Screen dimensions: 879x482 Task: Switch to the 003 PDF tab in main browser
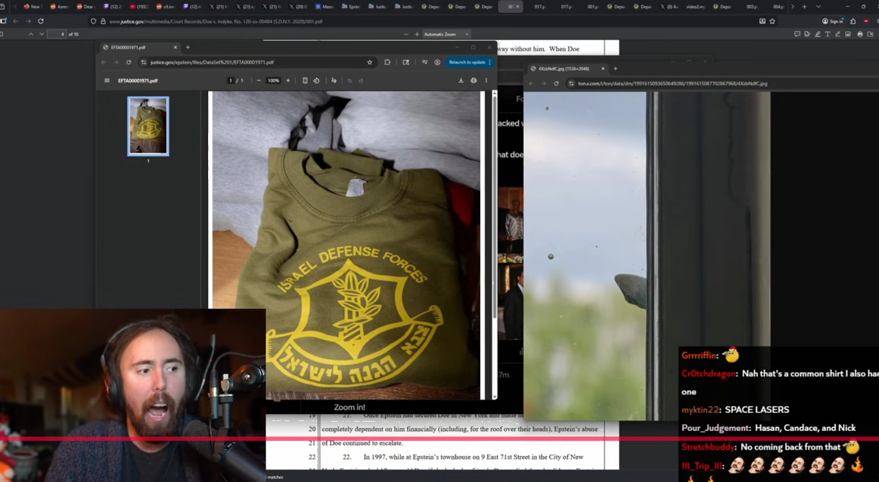[752, 6]
